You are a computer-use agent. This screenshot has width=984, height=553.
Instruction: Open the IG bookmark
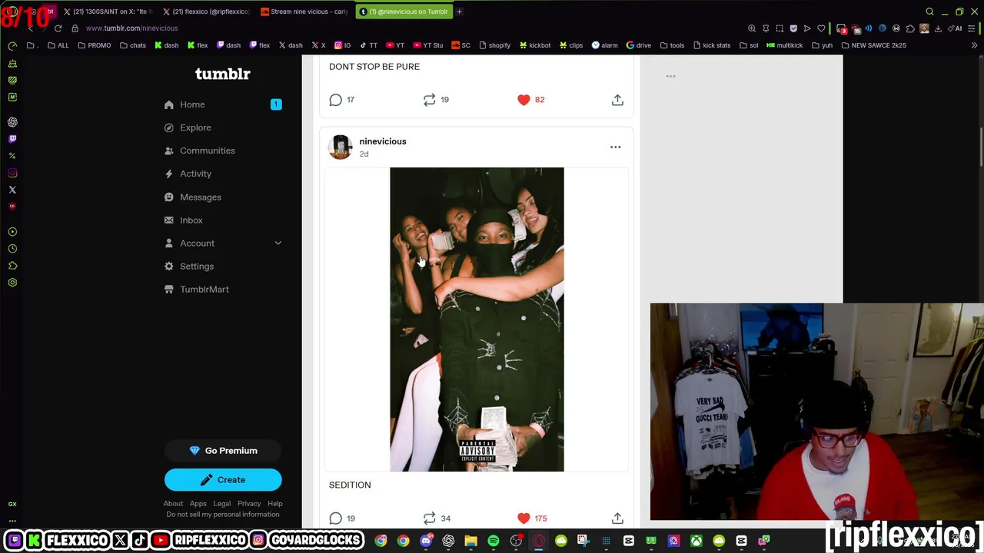(343, 45)
